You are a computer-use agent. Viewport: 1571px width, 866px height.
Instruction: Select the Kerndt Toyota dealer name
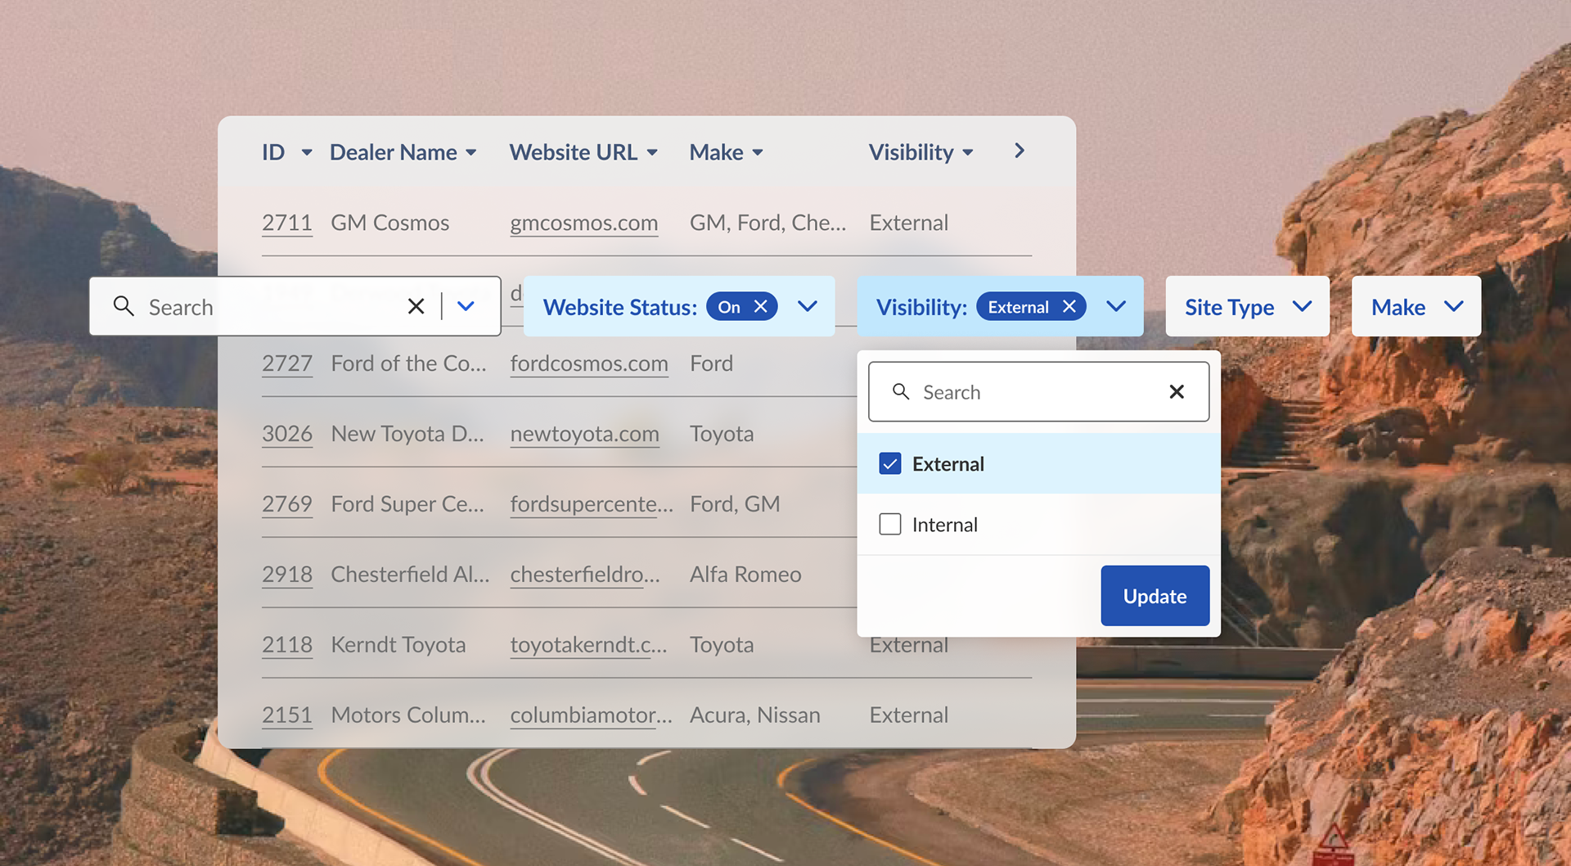tap(398, 645)
